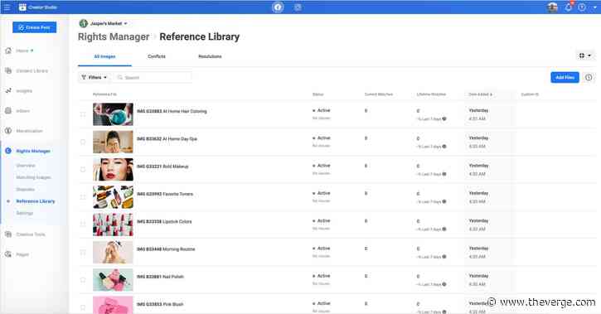This screenshot has height=314, width=601.
Task: Click the Home icon in sidebar
Action: tap(8, 51)
